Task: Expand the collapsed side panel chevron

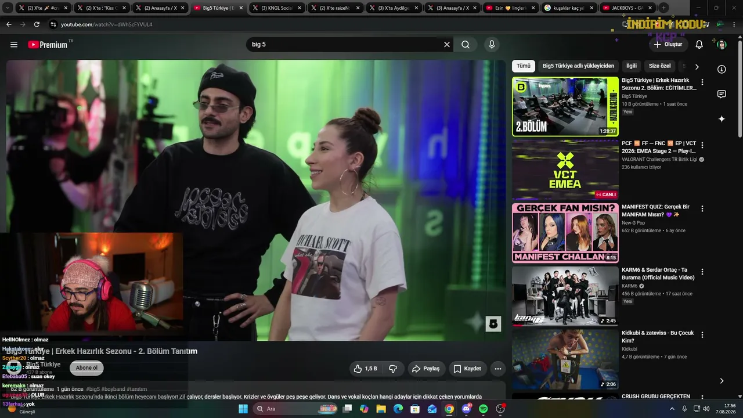Action: tap(722, 381)
